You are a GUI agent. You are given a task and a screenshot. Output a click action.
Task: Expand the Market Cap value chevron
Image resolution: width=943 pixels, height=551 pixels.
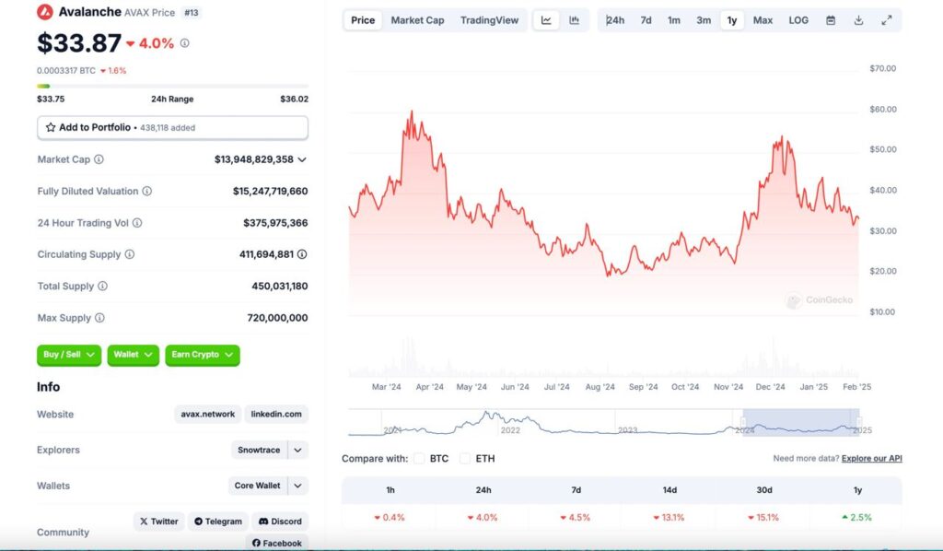coord(302,159)
